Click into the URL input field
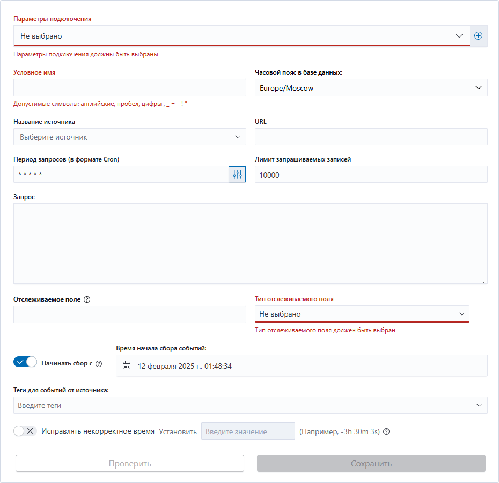Screen dimensions: 499x483 [371, 137]
